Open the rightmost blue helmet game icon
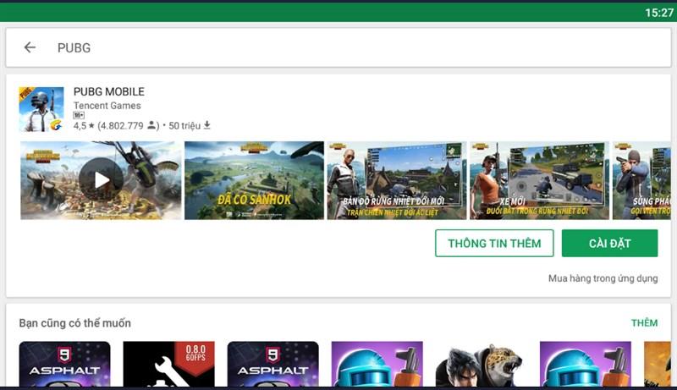Image resolution: width=677 pixels, height=390 pixels. pos(585,363)
